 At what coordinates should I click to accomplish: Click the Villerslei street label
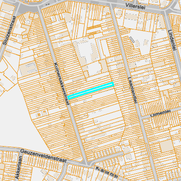coord(136,6)
